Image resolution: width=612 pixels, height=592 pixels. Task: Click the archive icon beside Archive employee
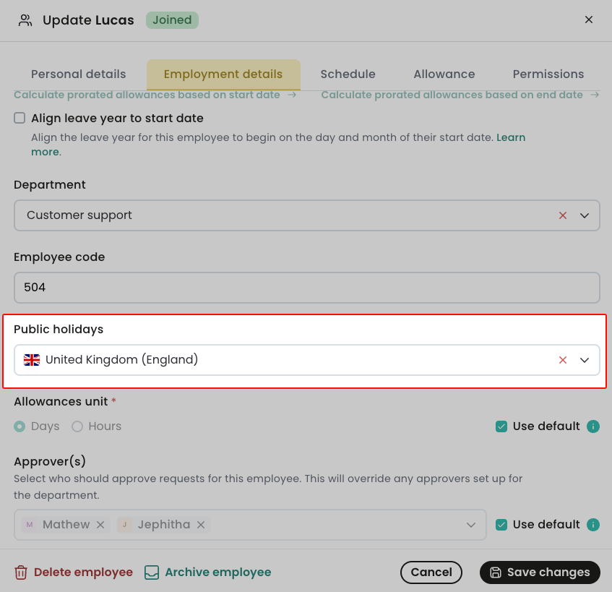tap(152, 572)
